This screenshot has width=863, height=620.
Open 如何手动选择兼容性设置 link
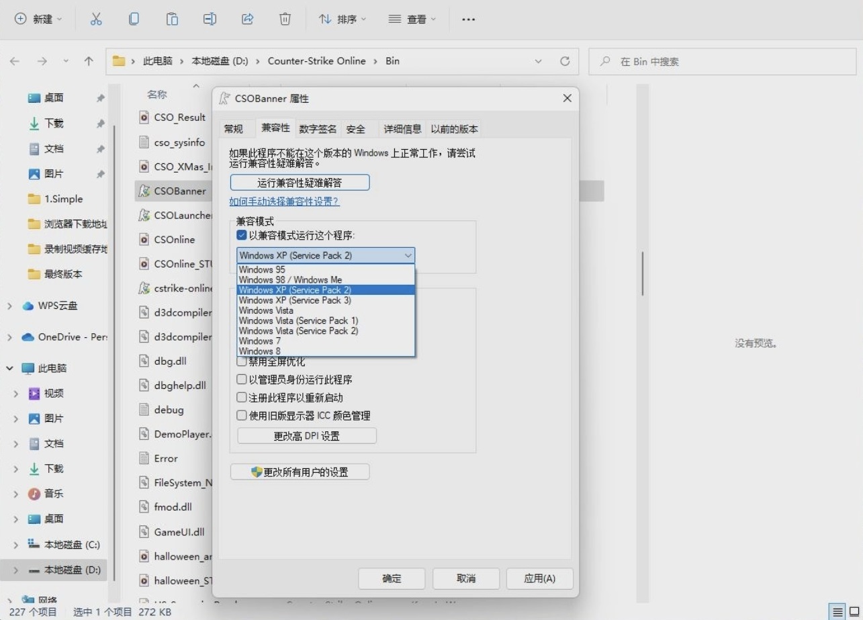tap(284, 202)
